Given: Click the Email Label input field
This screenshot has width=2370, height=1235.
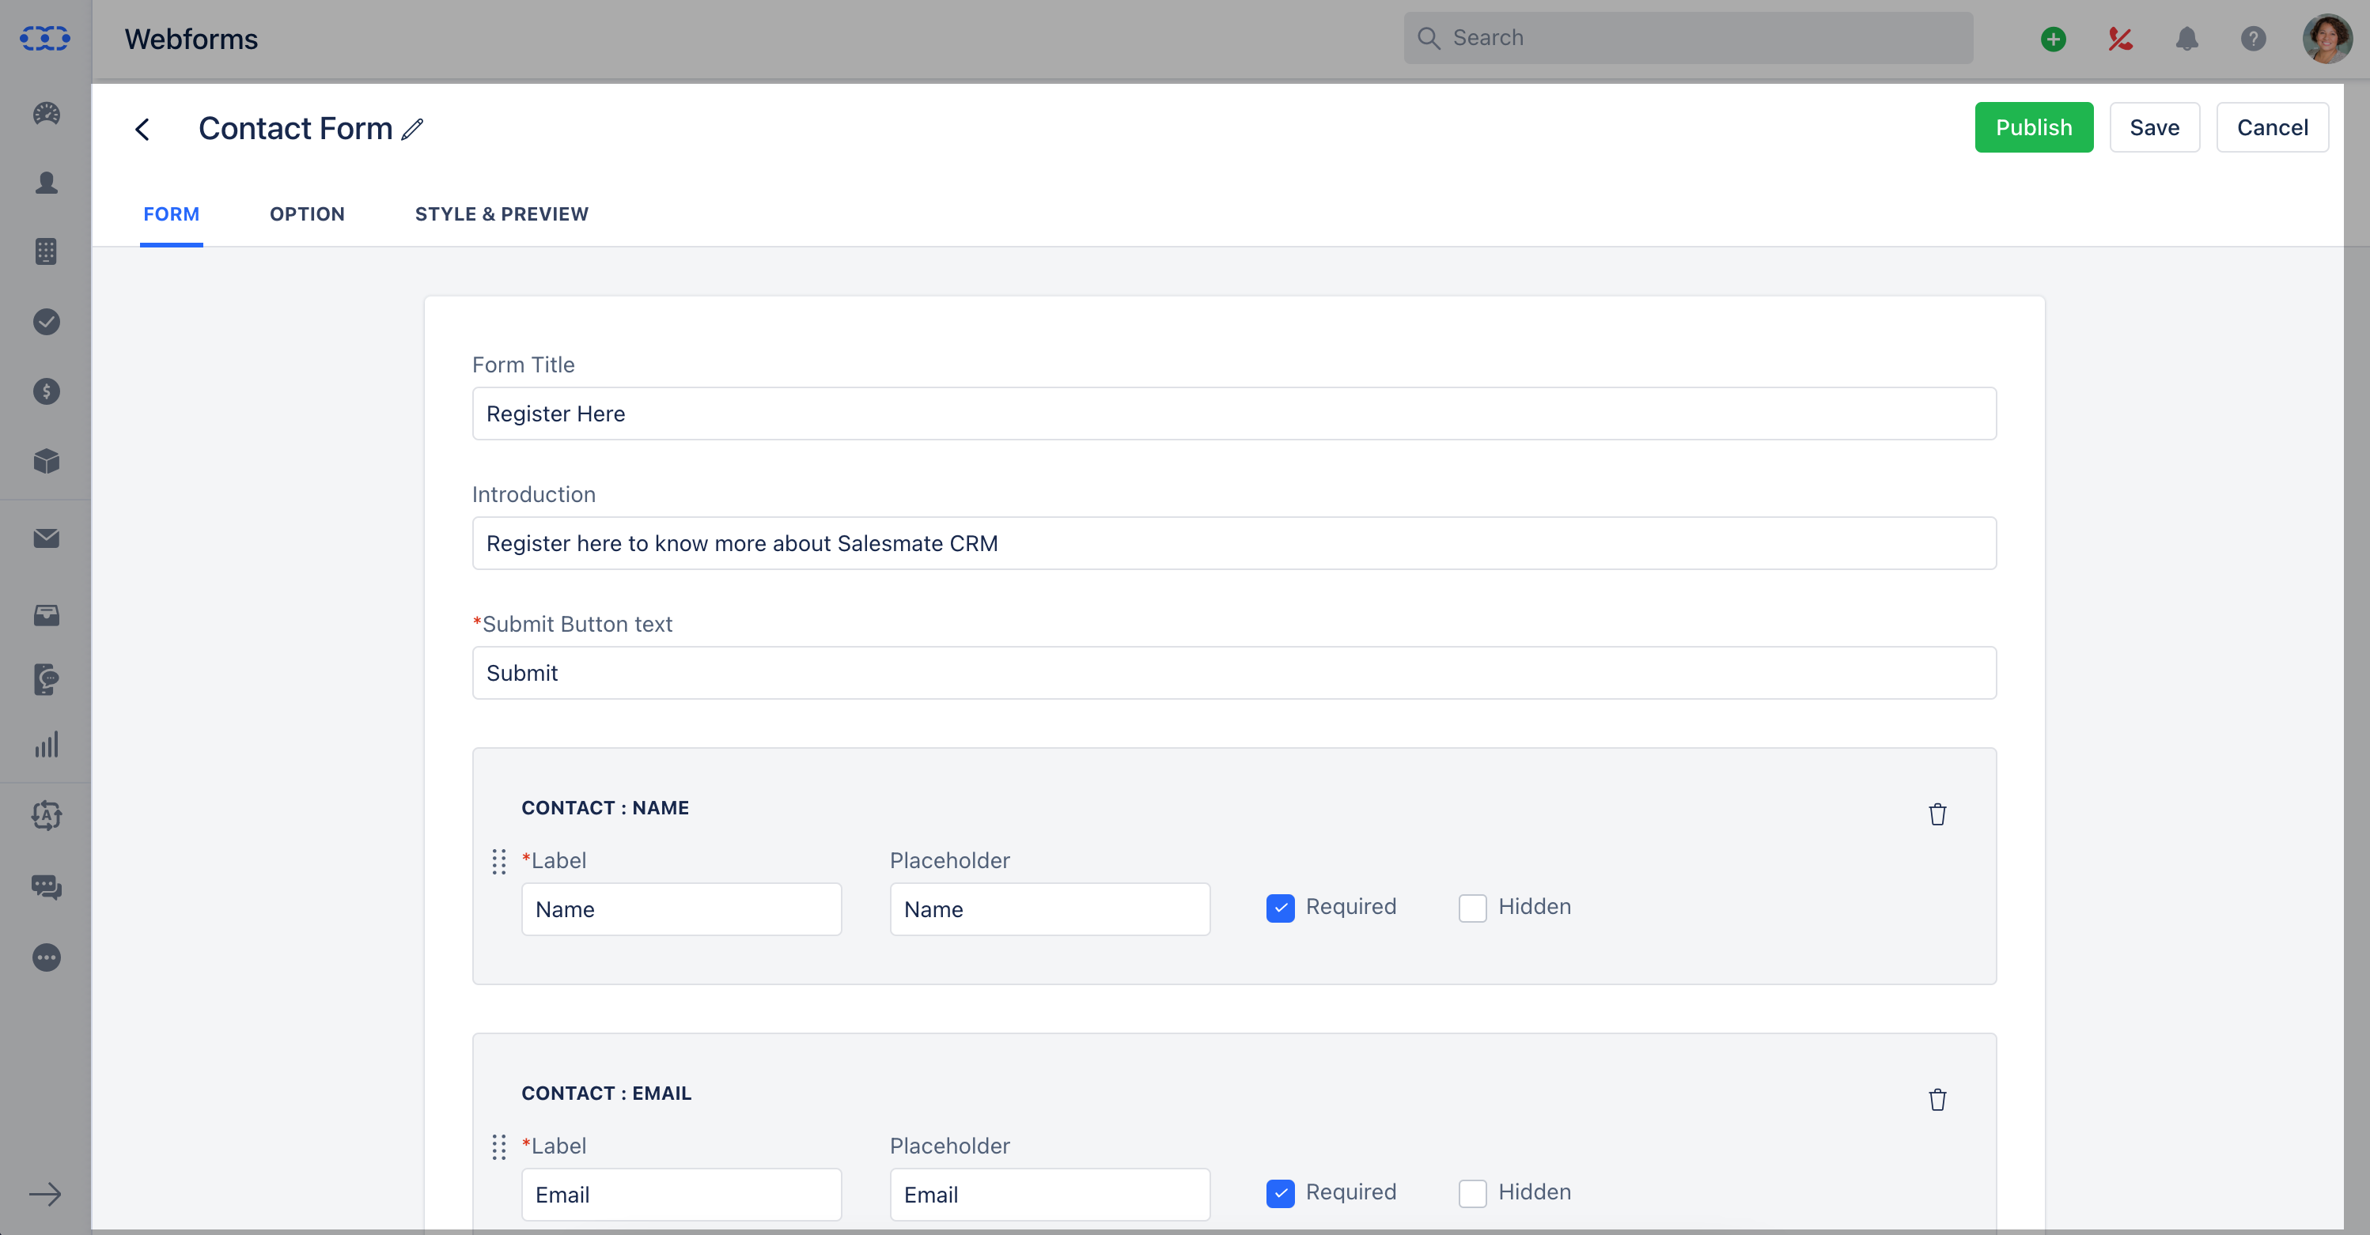Looking at the screenshot, I should tap(681, 1194).
